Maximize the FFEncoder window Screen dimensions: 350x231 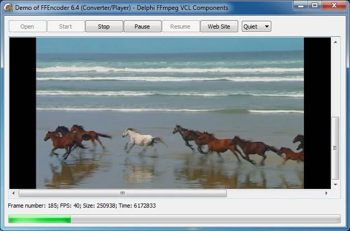click(x=315, y=6)
